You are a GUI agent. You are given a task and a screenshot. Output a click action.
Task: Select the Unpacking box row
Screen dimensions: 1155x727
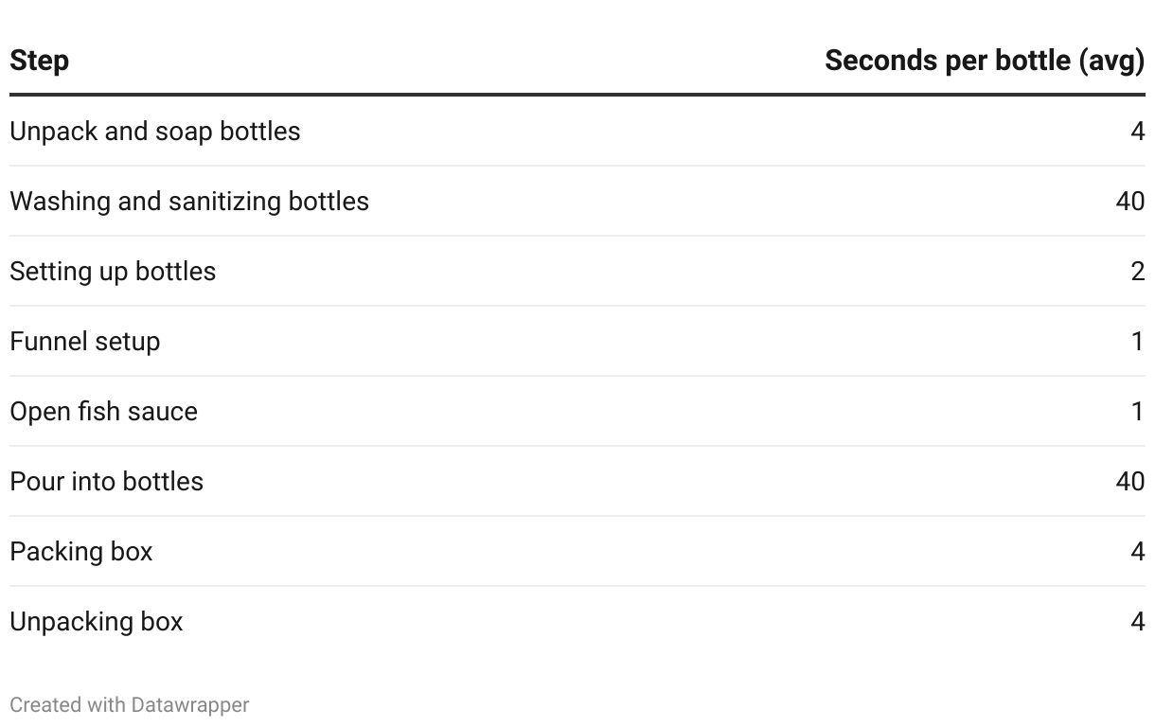pyautogui.click(x=577, y=621)
